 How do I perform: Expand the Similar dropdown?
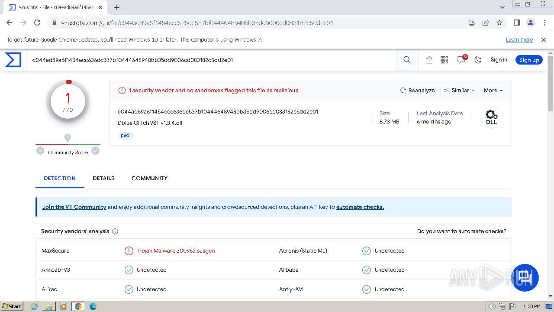[x=459, y=91]
